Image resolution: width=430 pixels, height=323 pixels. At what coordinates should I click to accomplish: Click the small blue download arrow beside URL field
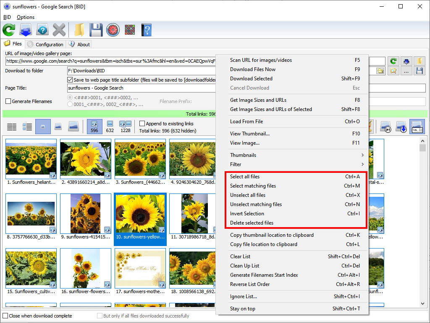coord(406,61)
